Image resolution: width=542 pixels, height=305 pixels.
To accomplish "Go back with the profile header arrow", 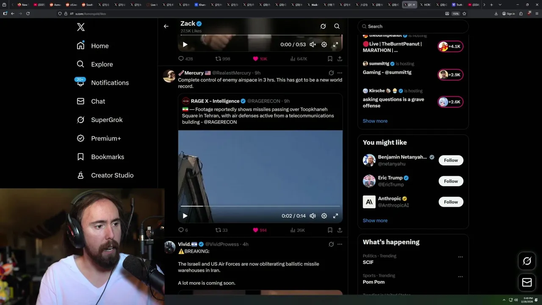I will (166, 26).
